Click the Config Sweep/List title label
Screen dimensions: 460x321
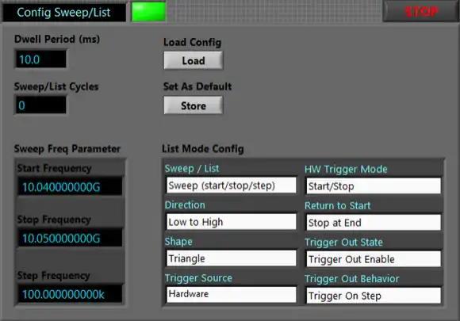63,13
